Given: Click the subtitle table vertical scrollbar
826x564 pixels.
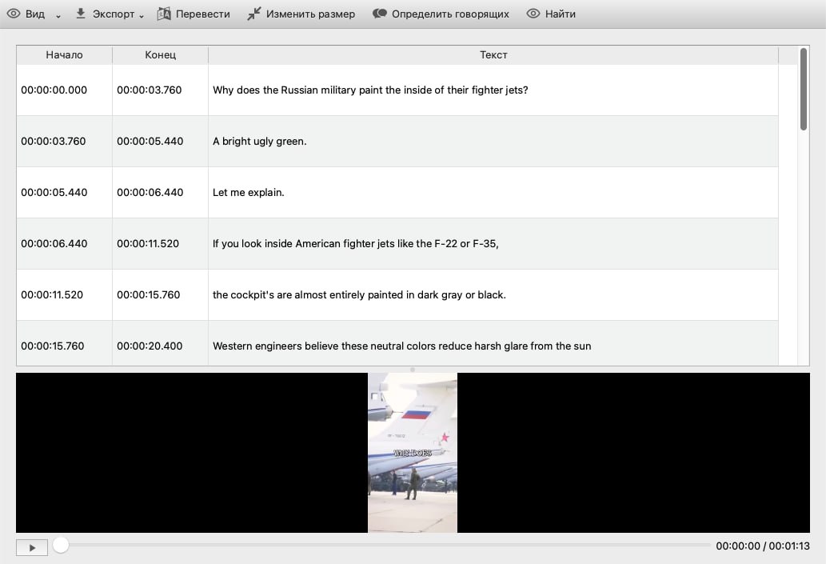Looking at the screenshot, I should click(804, 89).
